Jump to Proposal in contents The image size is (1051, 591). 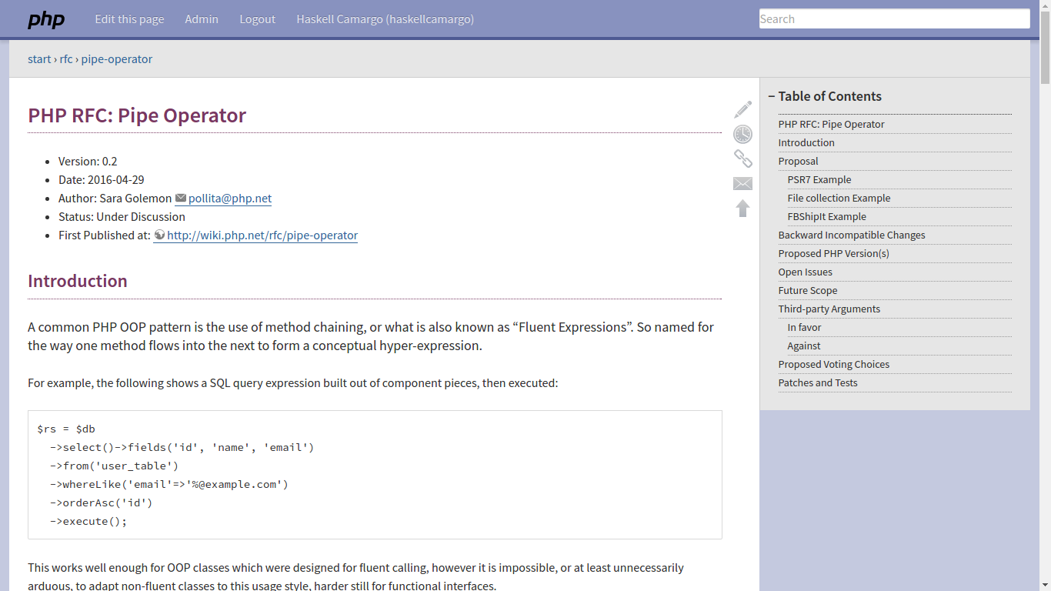798,161
